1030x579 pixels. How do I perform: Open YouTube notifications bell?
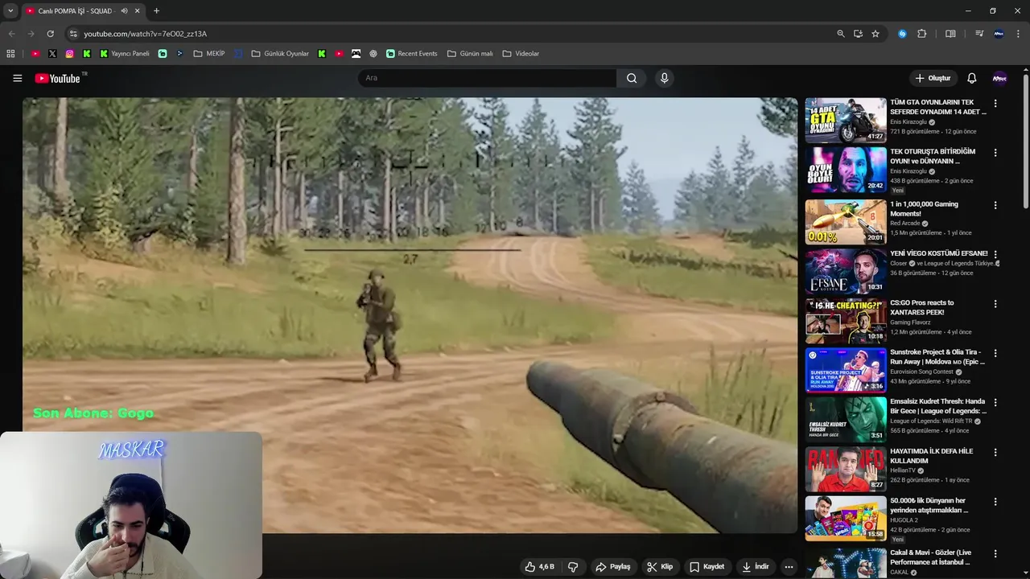coord(971,78)
